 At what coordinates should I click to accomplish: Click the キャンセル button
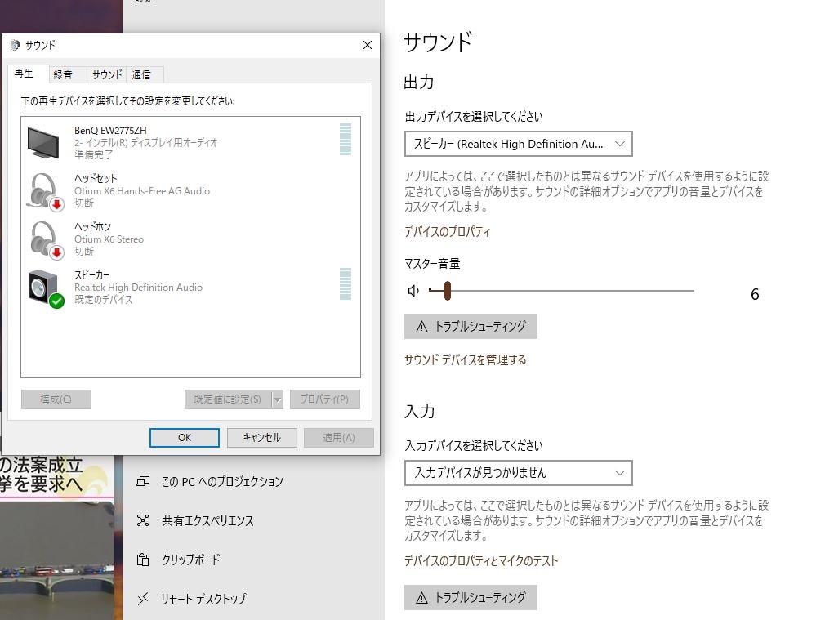point(261,438)
